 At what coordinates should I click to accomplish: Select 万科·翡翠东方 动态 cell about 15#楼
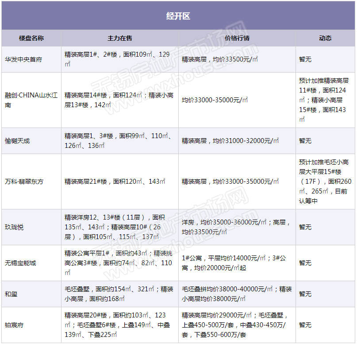tap(325, 182)
